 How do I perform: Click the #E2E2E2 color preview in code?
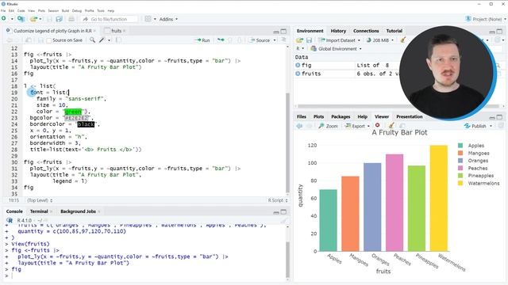[x=76, y=118]
